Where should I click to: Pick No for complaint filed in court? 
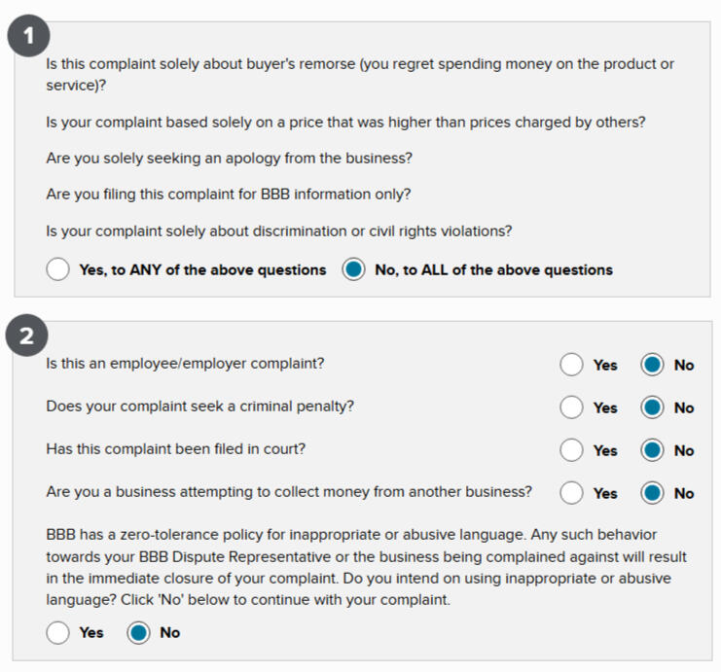click(652, 450)
